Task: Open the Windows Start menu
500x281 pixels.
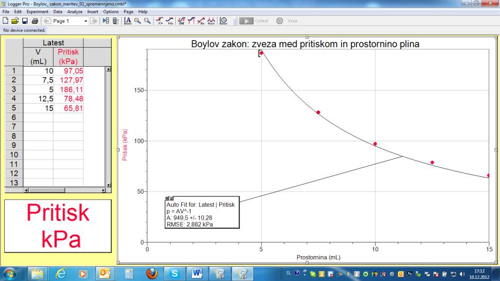Action: click(x=10, y=274)
